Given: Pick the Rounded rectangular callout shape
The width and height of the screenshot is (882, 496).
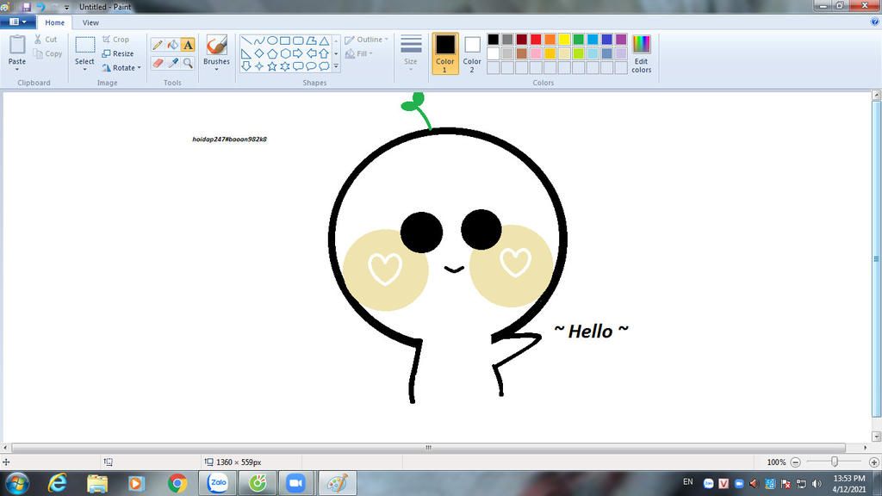Looking at the screenshot, I should coord(298,66).
